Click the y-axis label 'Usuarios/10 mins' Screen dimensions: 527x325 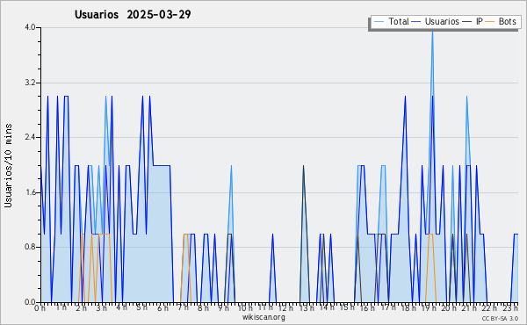(8, 166)
